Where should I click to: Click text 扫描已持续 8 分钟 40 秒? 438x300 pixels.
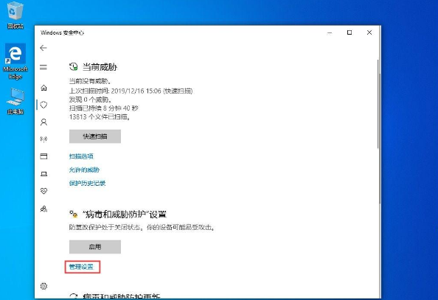click(104, 108)
